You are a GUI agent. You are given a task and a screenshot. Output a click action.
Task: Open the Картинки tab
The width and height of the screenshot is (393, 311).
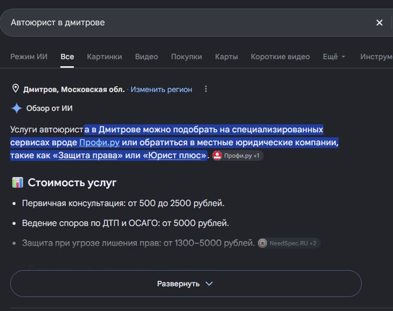coord(105,57)
